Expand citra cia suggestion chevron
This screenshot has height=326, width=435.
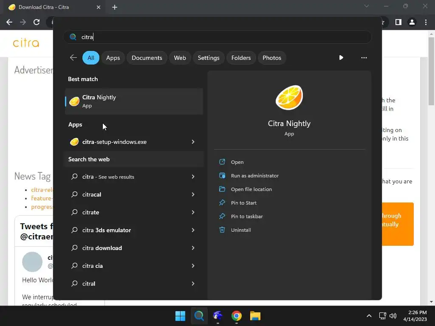[x=193, y=266]
